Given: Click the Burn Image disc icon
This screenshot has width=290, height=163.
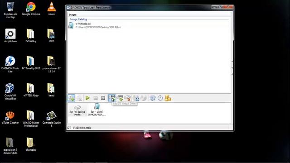Looking at the screenshot, I should pos(144,98).
